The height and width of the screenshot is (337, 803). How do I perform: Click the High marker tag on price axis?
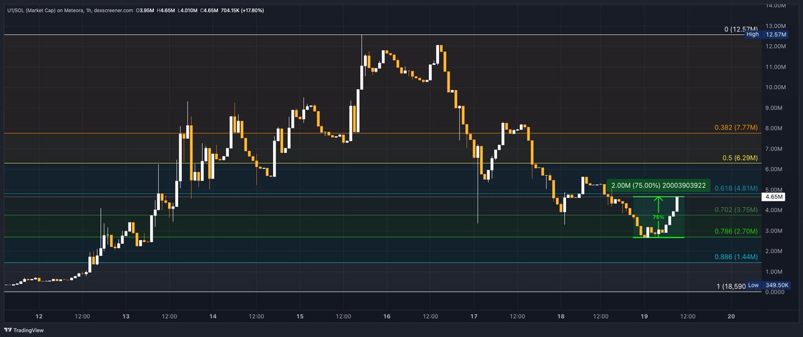pos(753,34)
